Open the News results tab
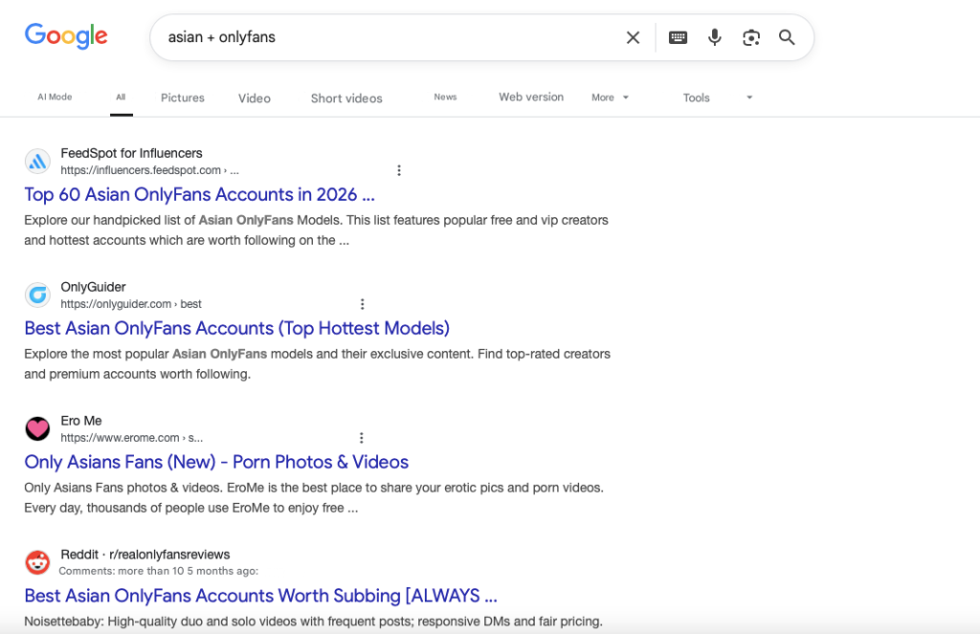The width and height of the screenshot is (980, 634). (x=445, y=97)
